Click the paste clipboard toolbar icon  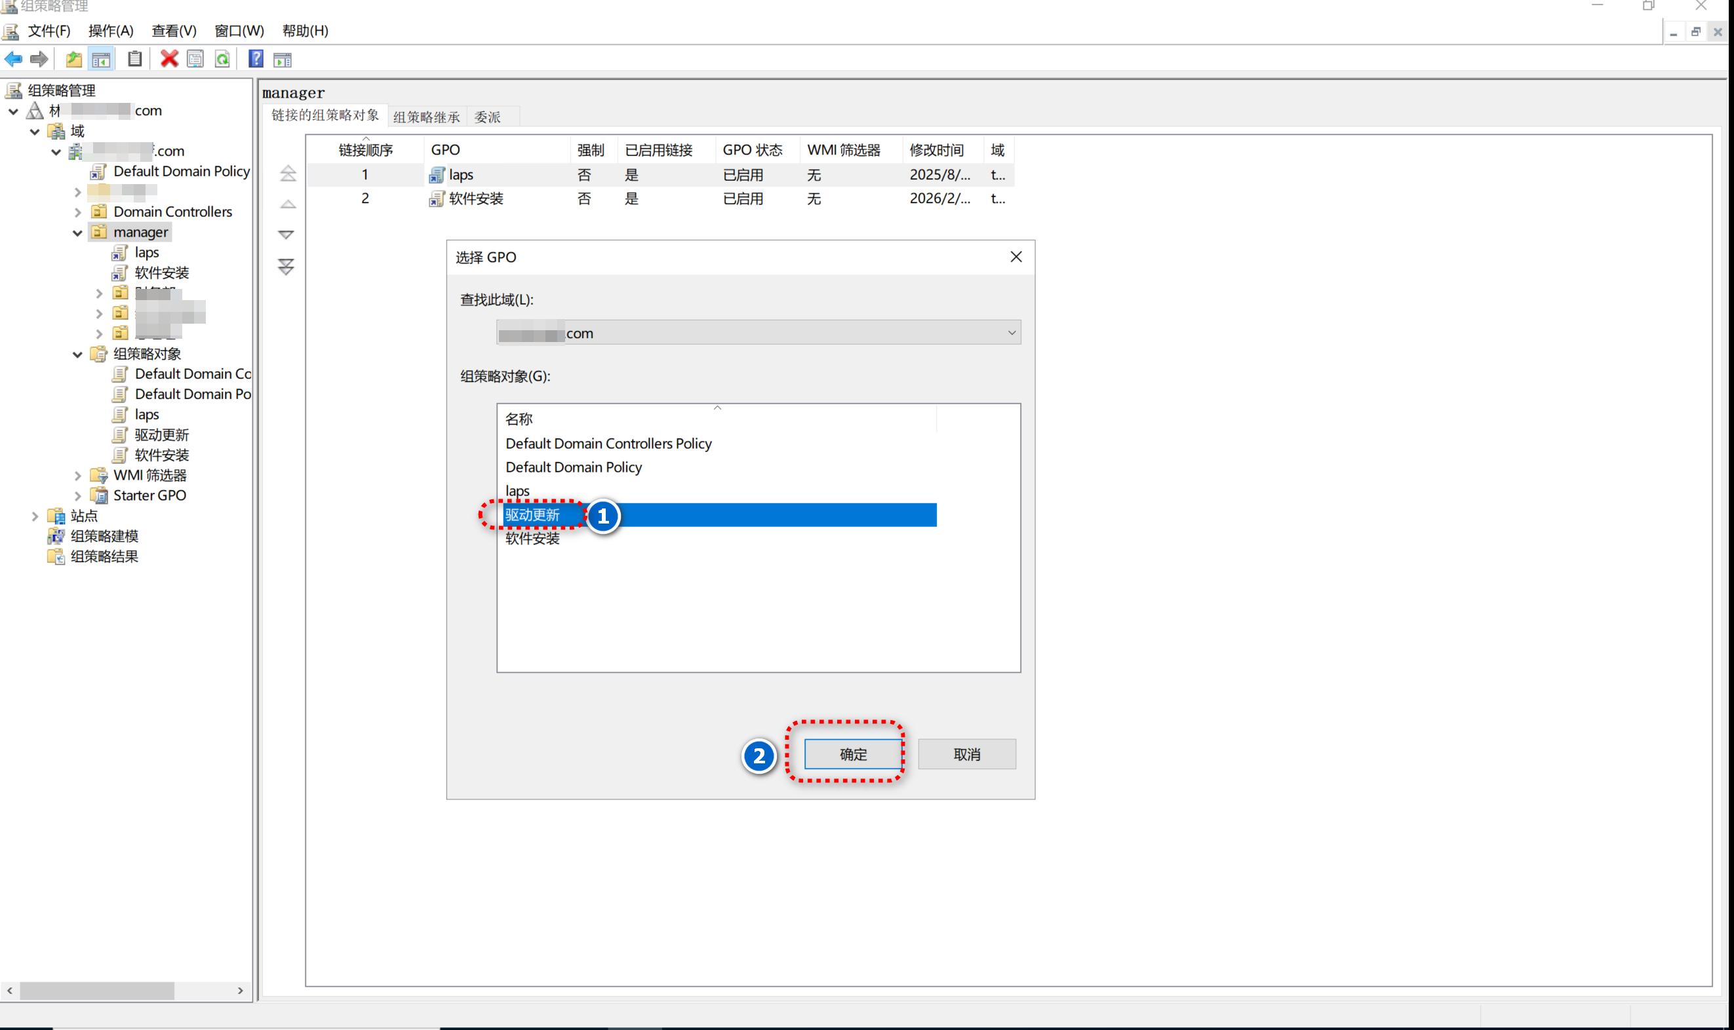tap(134, 60)
